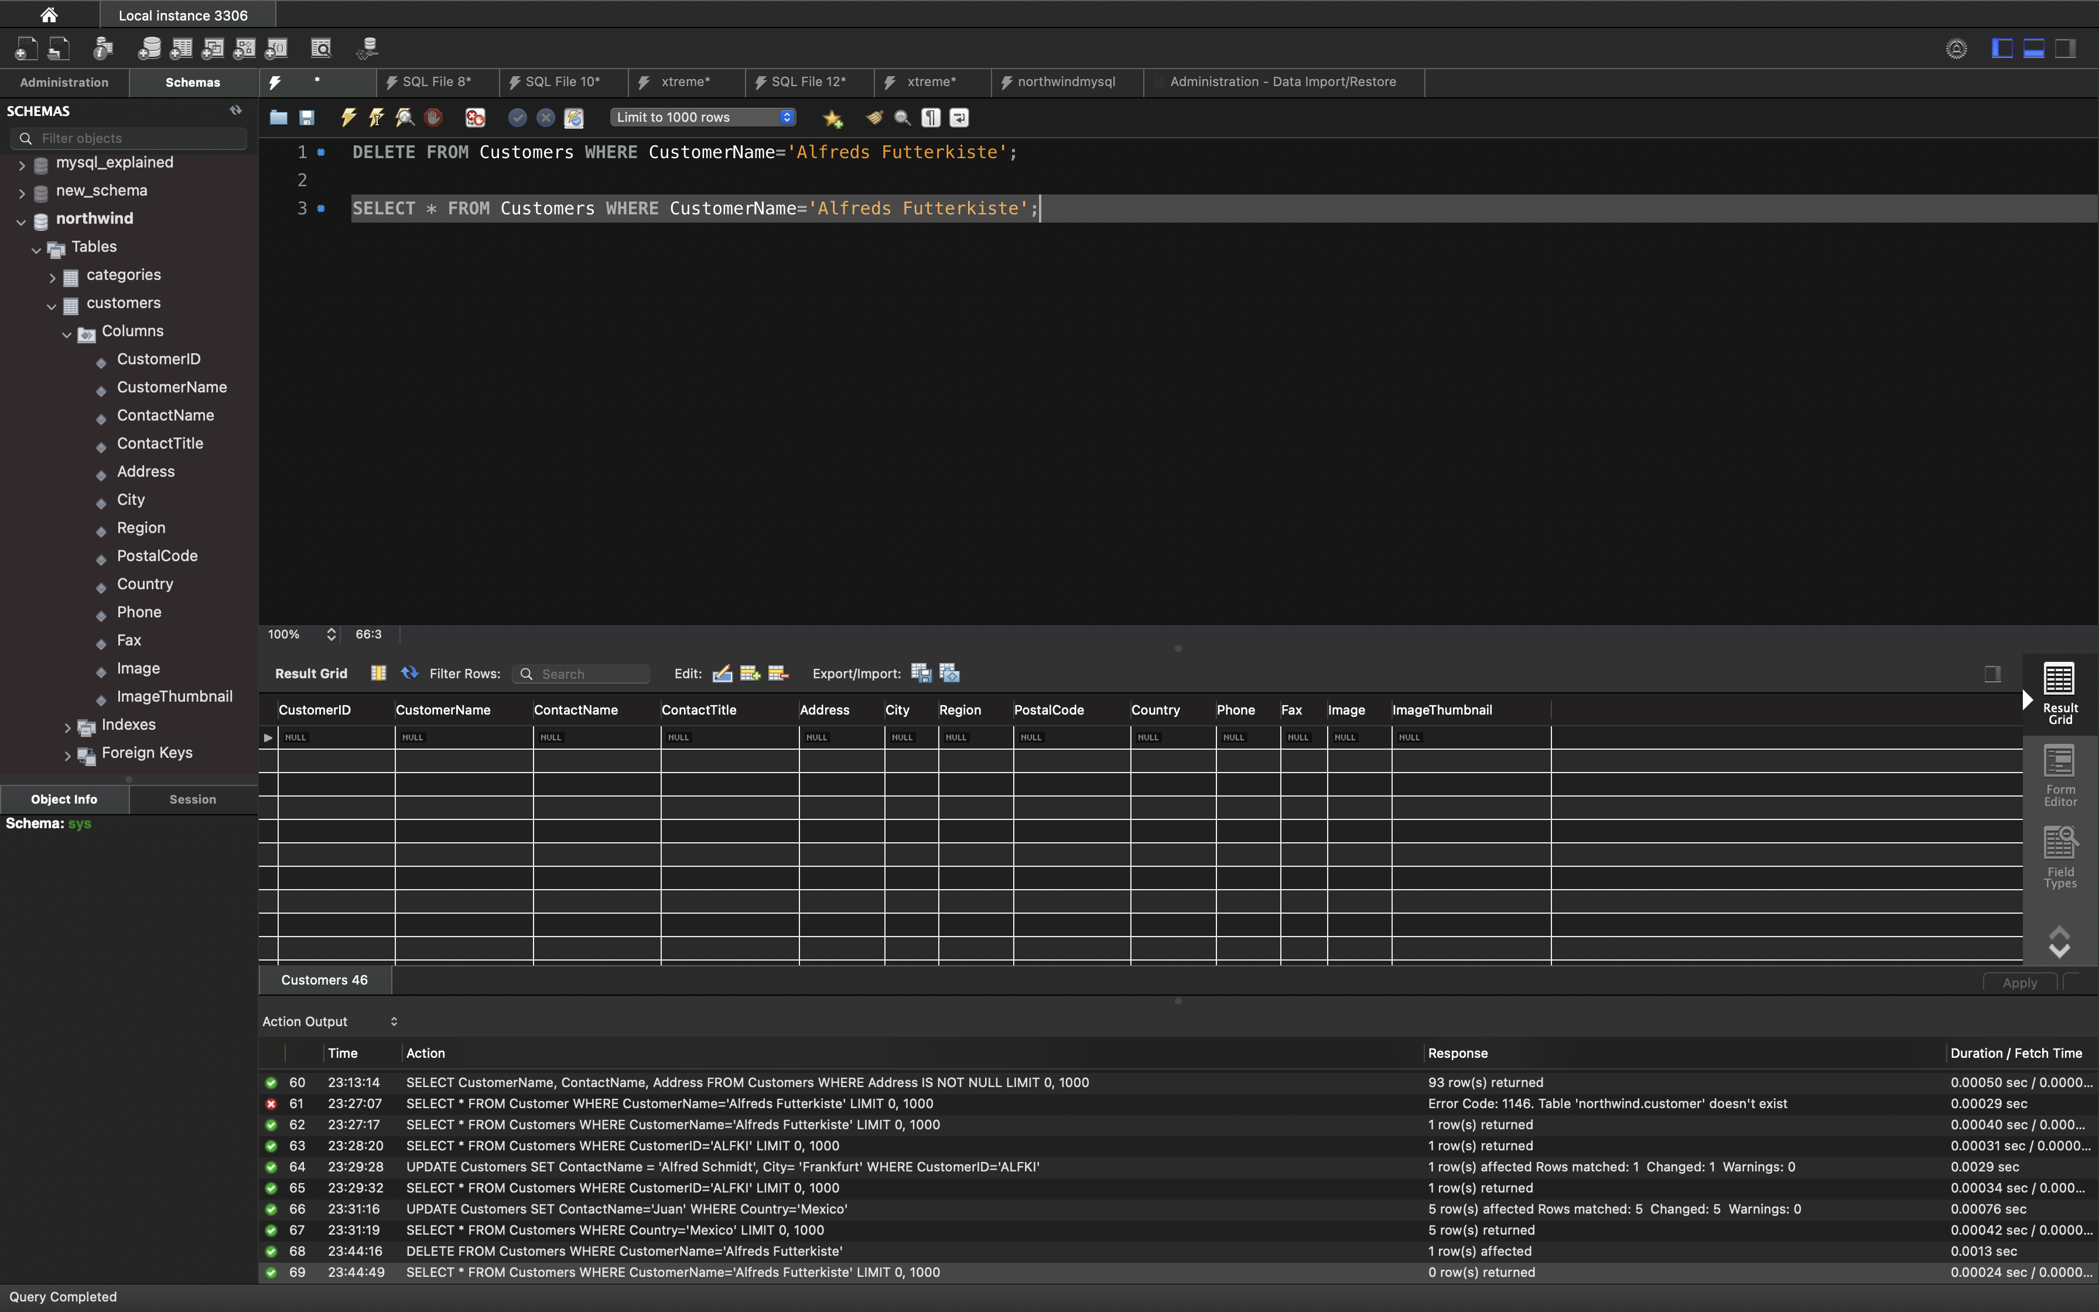Viewport: 2099px width, 1312px height.
Task: Switch to the Administration tab
Action: 64,83
